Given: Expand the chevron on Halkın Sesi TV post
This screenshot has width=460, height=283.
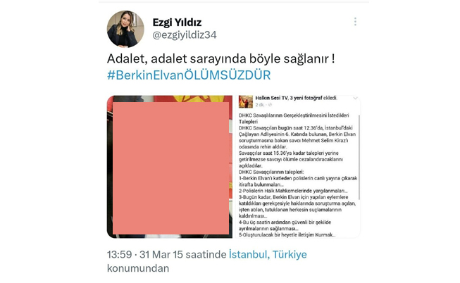Looking at the screenshot, I should [355, 99].
